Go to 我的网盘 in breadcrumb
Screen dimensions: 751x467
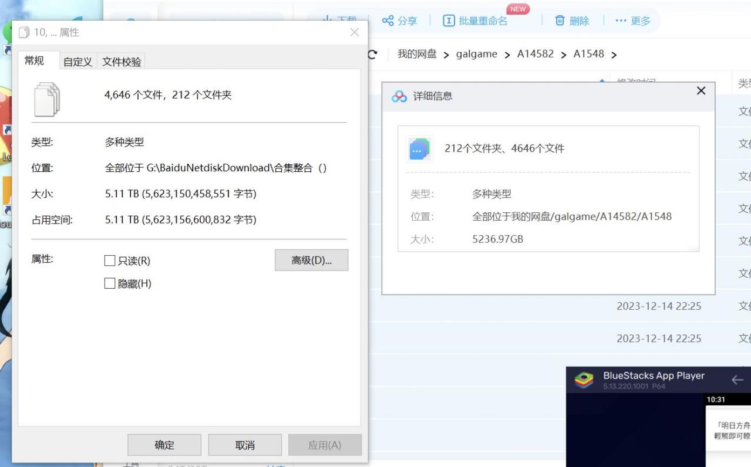[417, 54]
